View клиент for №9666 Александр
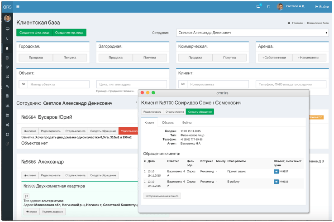This screenshot has height=222, width=334. coord(30,175)
